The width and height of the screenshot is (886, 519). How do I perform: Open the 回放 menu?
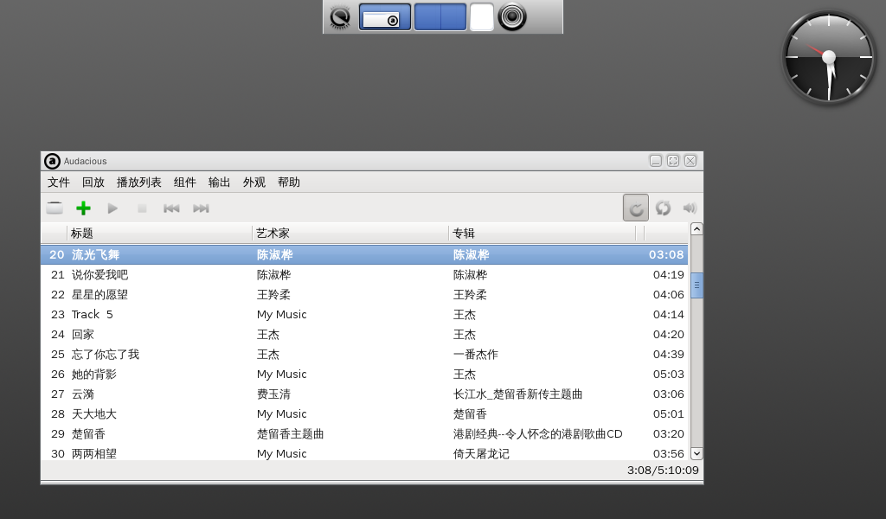point(93,182)
